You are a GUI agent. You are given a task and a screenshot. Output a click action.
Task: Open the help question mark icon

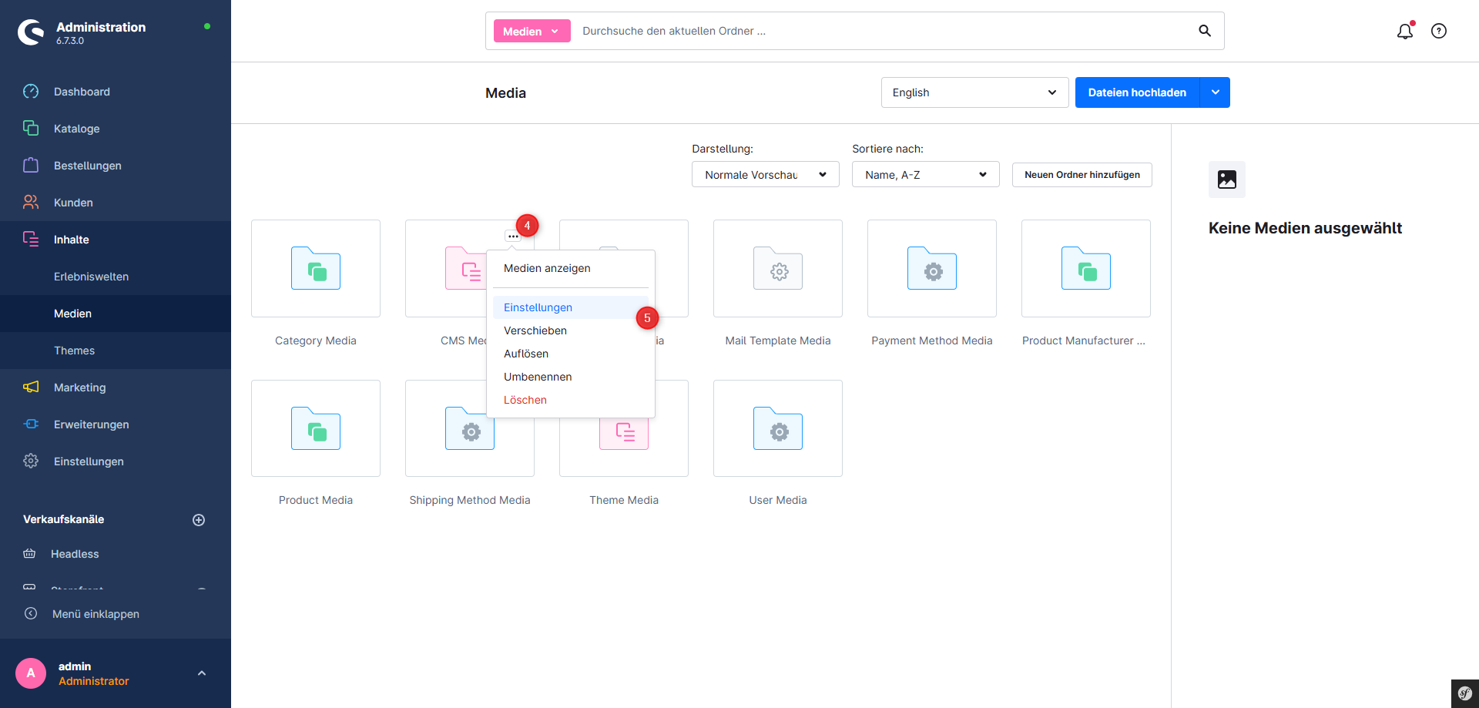pyautogui.click(x=1439, y=31)
